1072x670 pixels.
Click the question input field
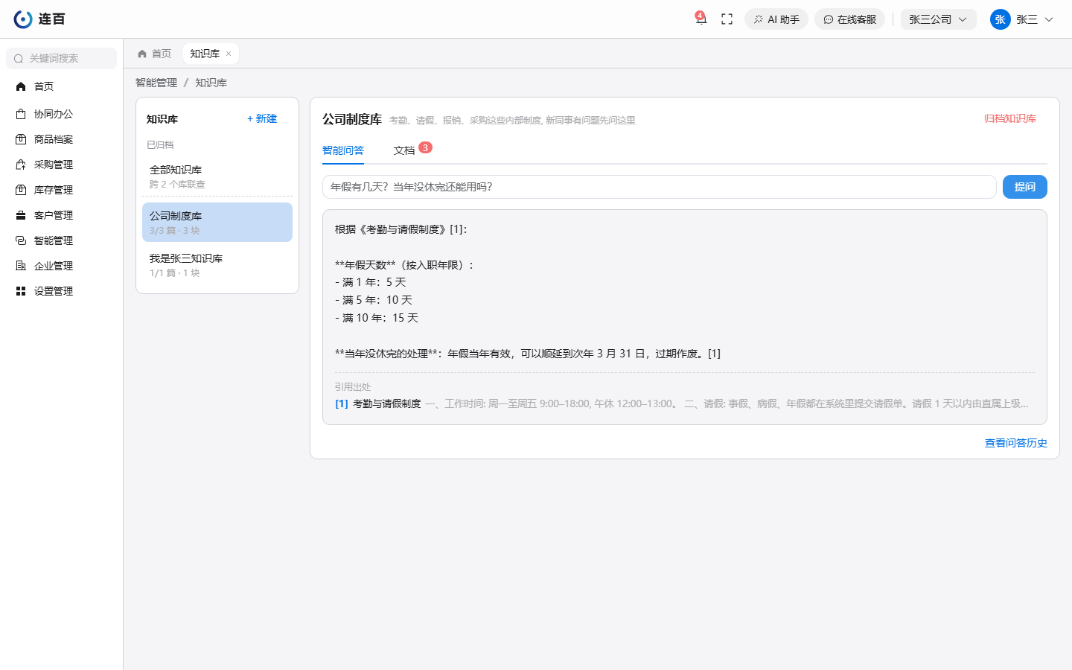(x=659, y=187)
